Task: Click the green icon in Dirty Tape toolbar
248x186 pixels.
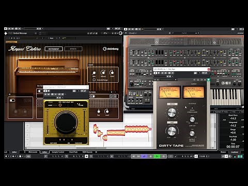Action: click(208, 80)
